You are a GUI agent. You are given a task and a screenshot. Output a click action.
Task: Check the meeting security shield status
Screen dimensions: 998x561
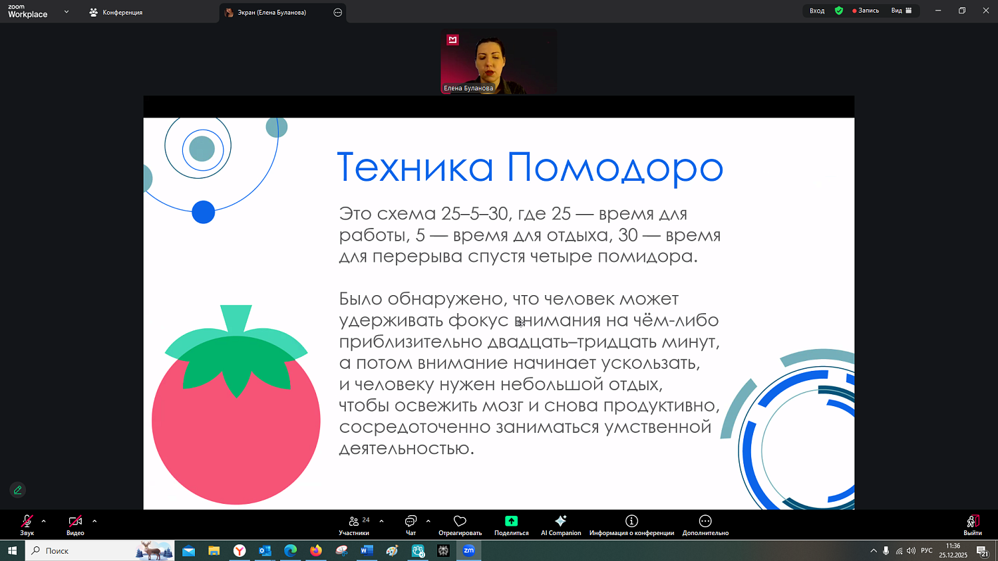(838, 11)
